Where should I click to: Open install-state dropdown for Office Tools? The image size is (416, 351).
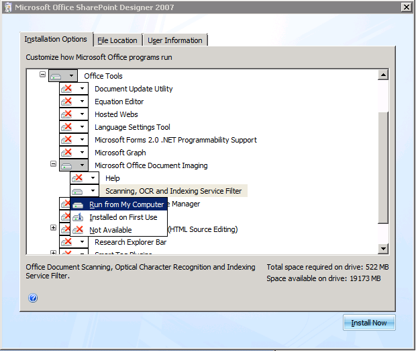63,76
